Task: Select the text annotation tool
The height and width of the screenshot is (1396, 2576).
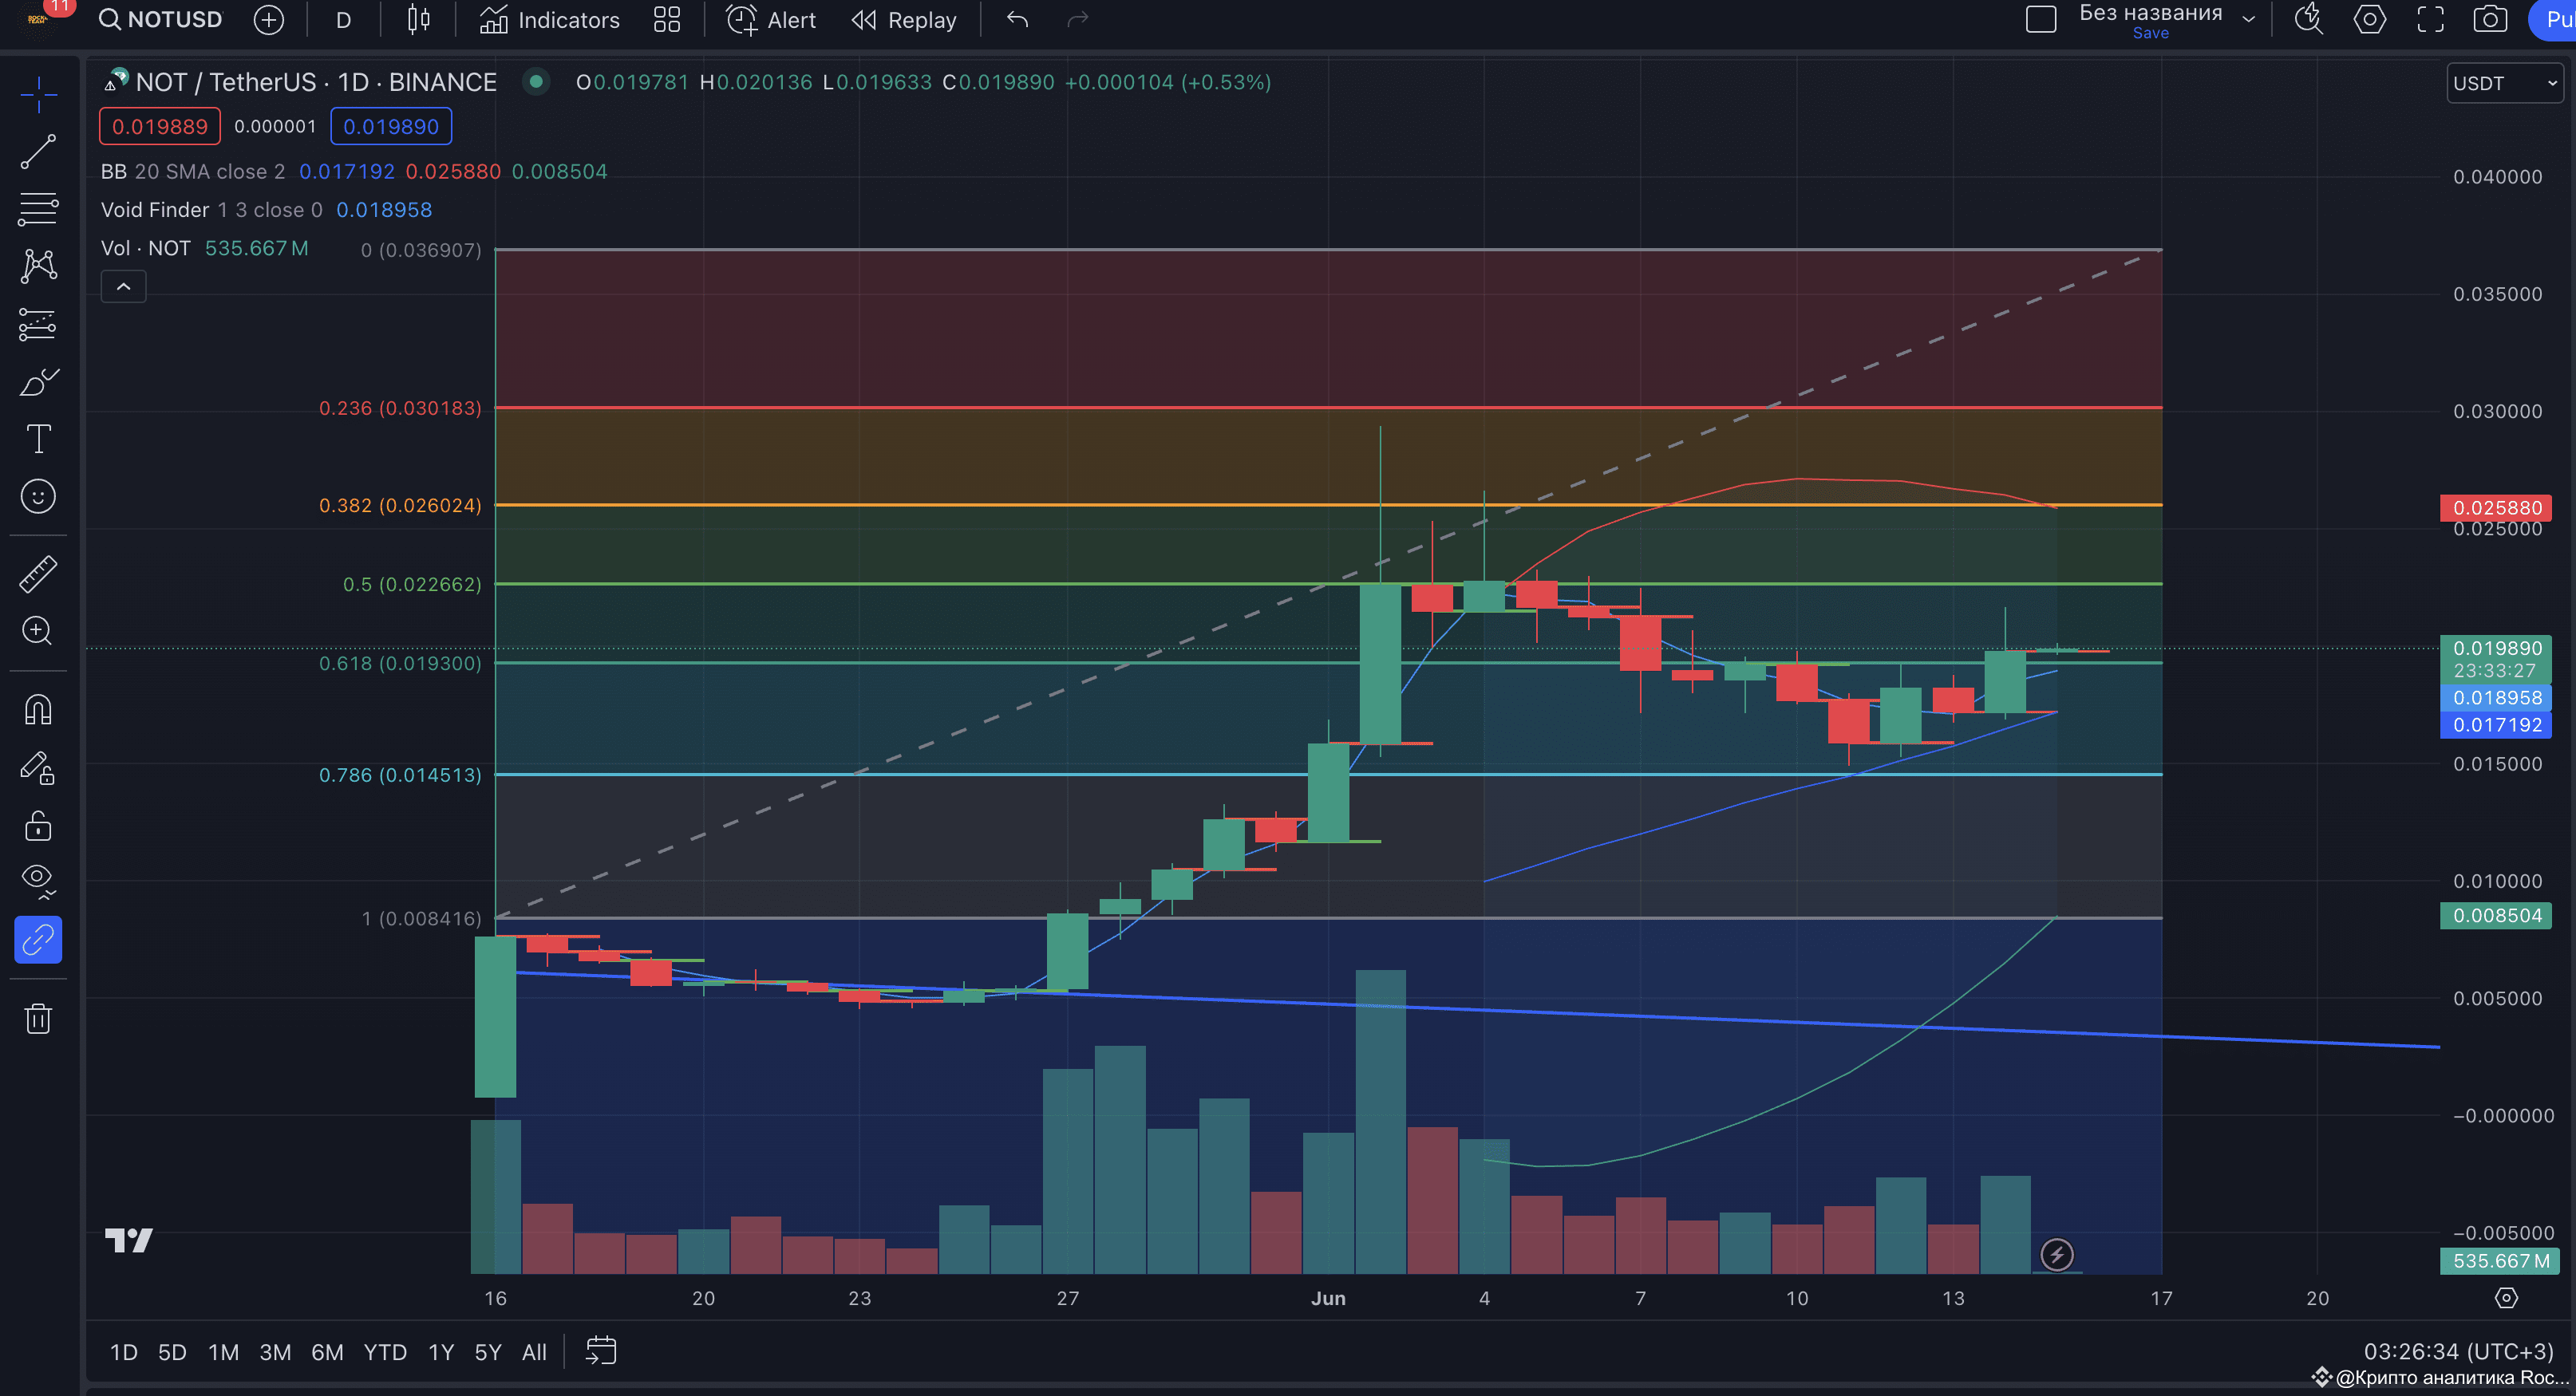Action: click(38, 439)
